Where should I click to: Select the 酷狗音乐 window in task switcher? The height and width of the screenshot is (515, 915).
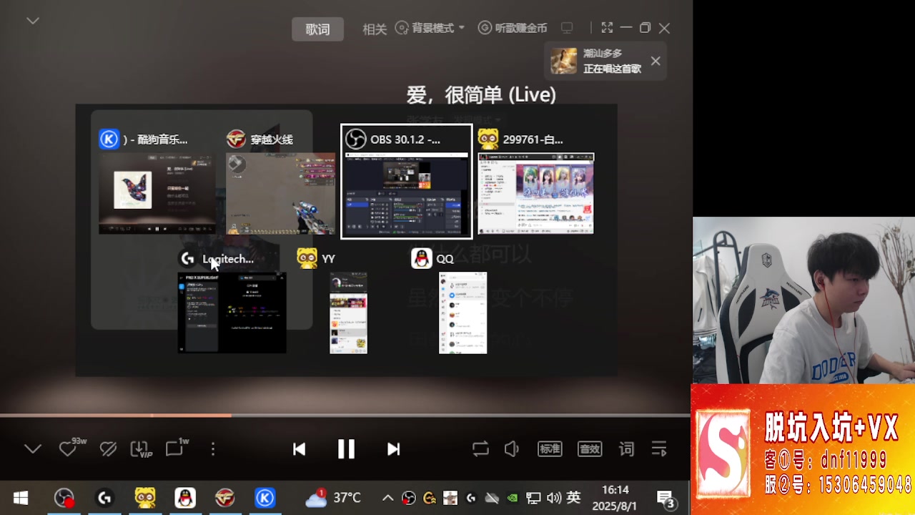(x=157, y=182)
